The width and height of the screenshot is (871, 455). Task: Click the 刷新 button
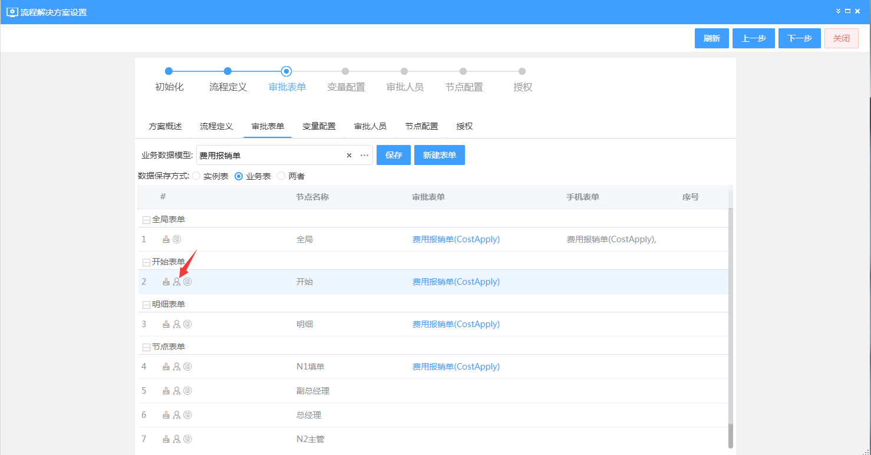click(712, 38)
